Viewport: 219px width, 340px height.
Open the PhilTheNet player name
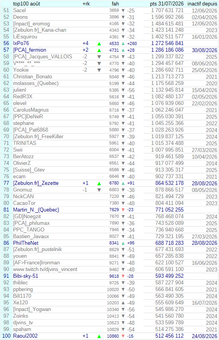point(26,243)
